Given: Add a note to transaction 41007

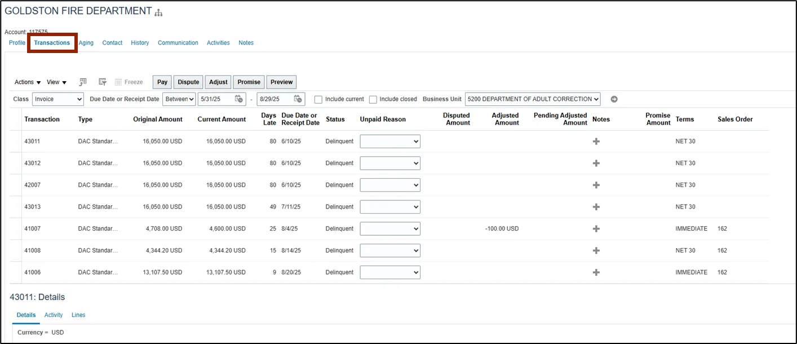Looking at the screenshot, I should (596, 229).
